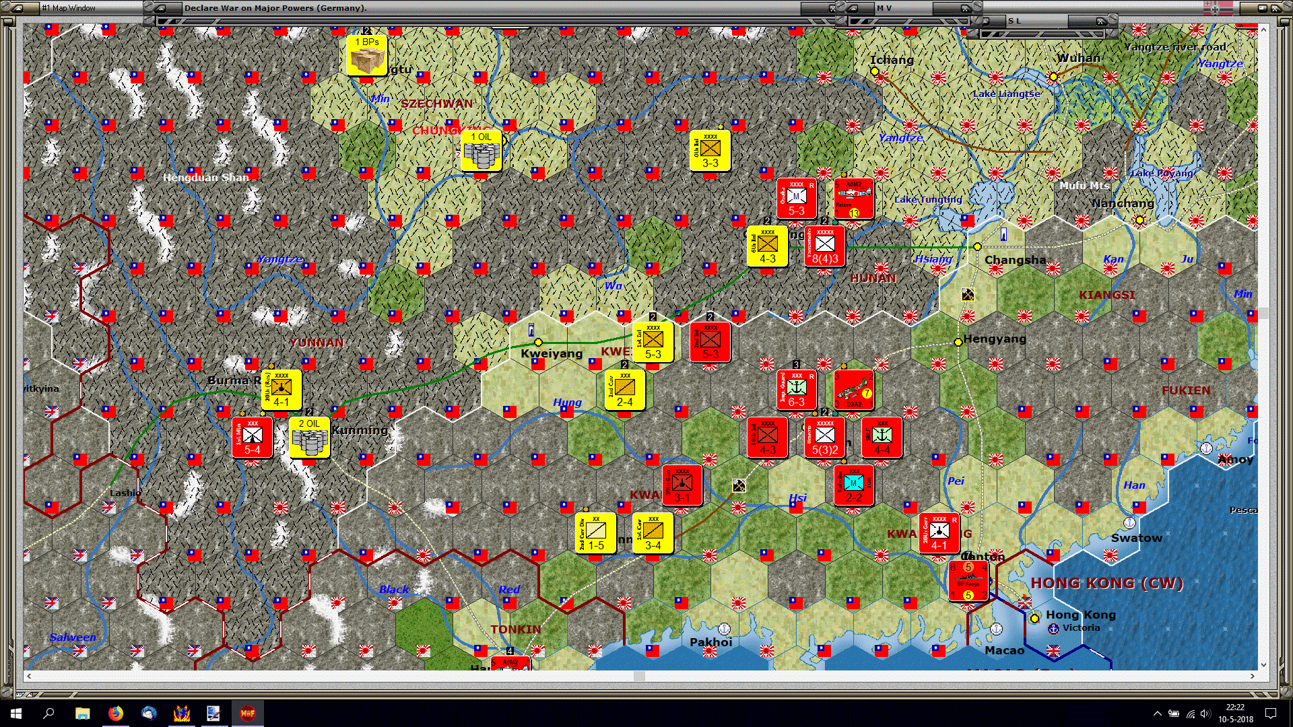Expand the hidden system tray icons

pos(1157,714)
